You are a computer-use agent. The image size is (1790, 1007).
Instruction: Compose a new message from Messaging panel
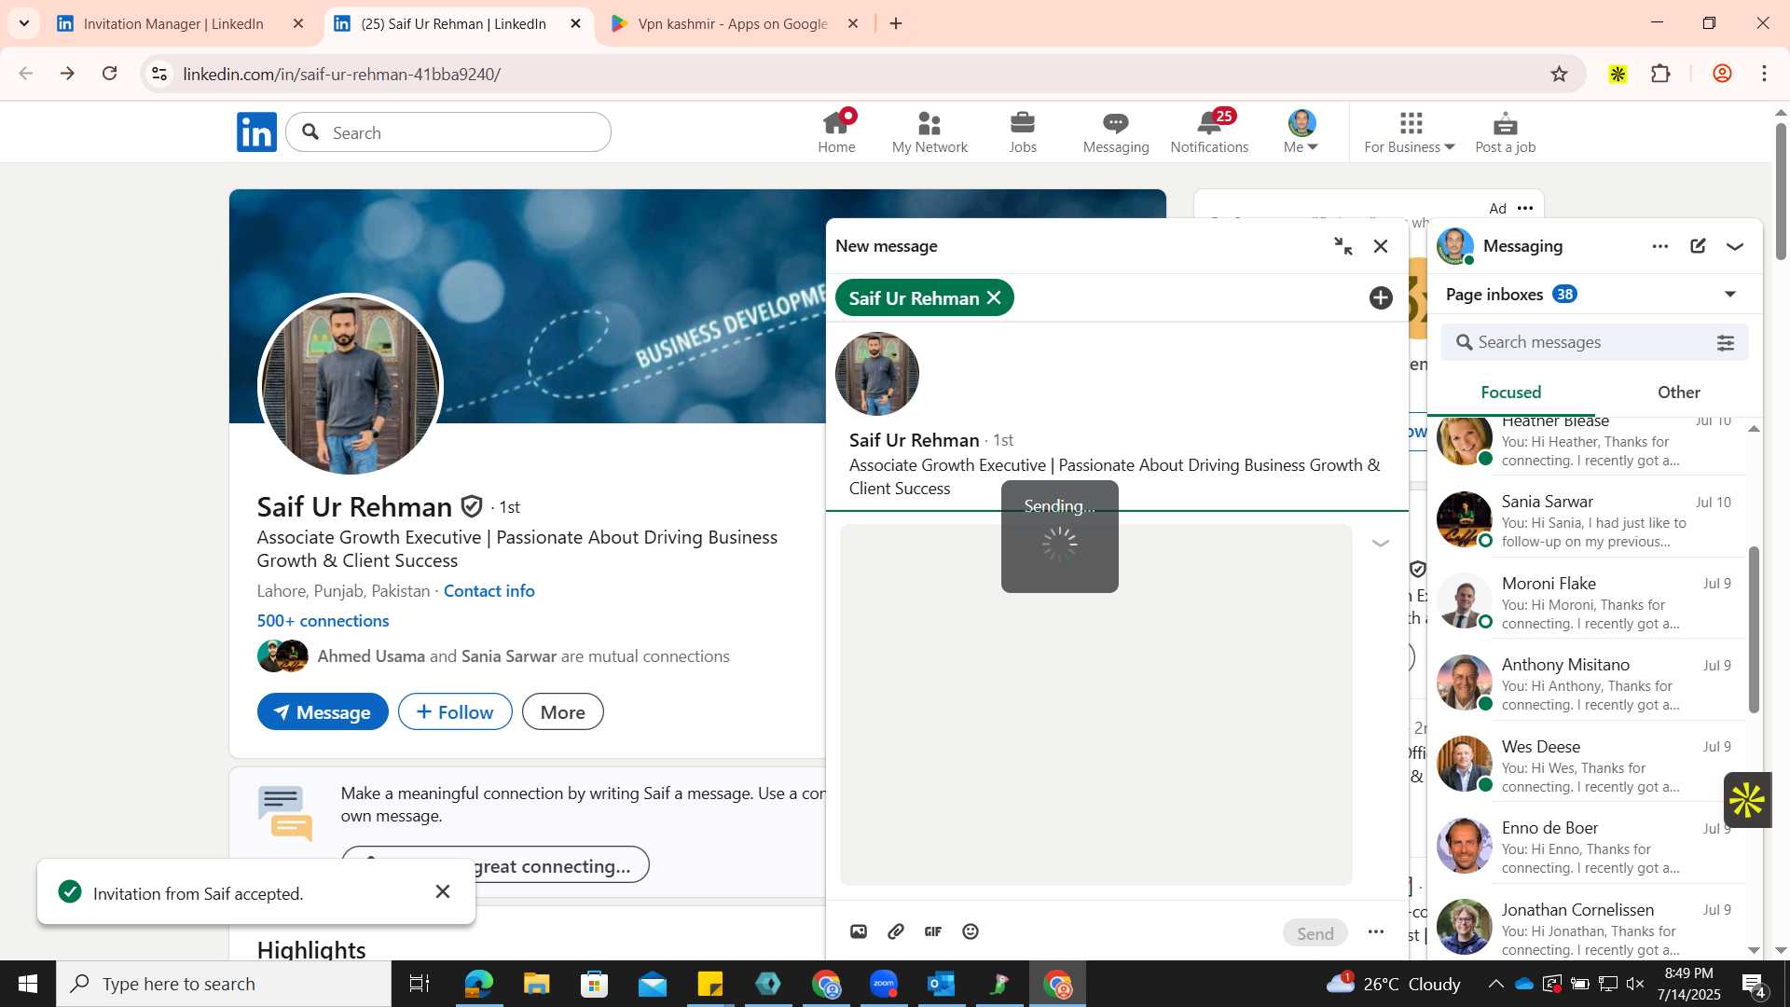pos(1698,246)
